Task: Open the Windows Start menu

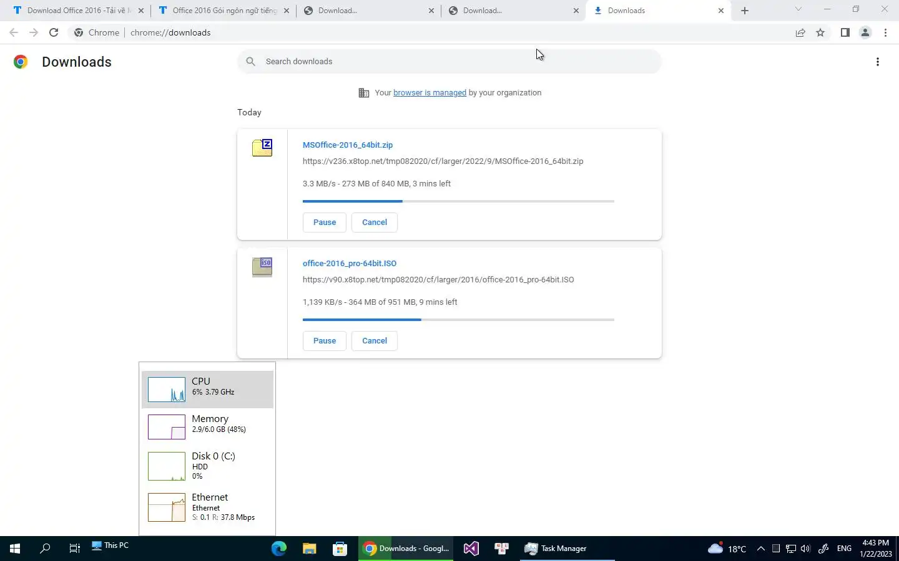Action: (x=15, y=549)
